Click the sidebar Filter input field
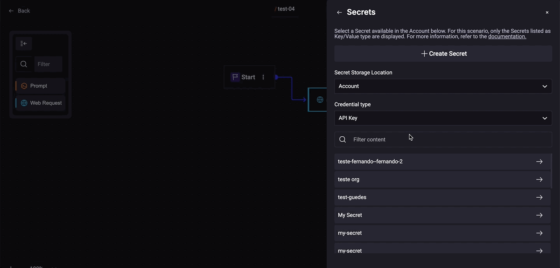Image resolution: width=560 pixels, height=268 pixels. pyautogui.click(x=48, y=64)
